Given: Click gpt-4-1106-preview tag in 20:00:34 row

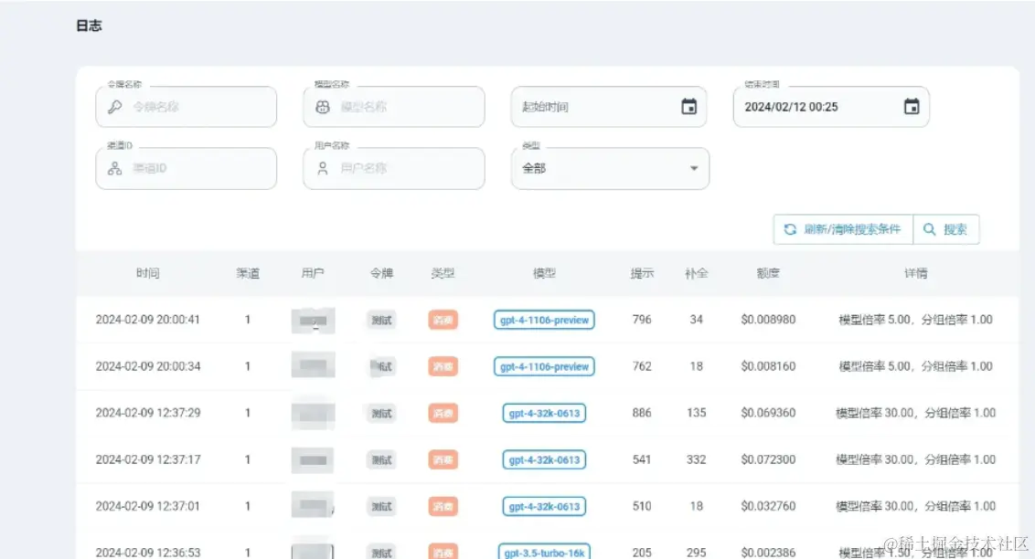Looking at the screenshot, I should [545, 366].
